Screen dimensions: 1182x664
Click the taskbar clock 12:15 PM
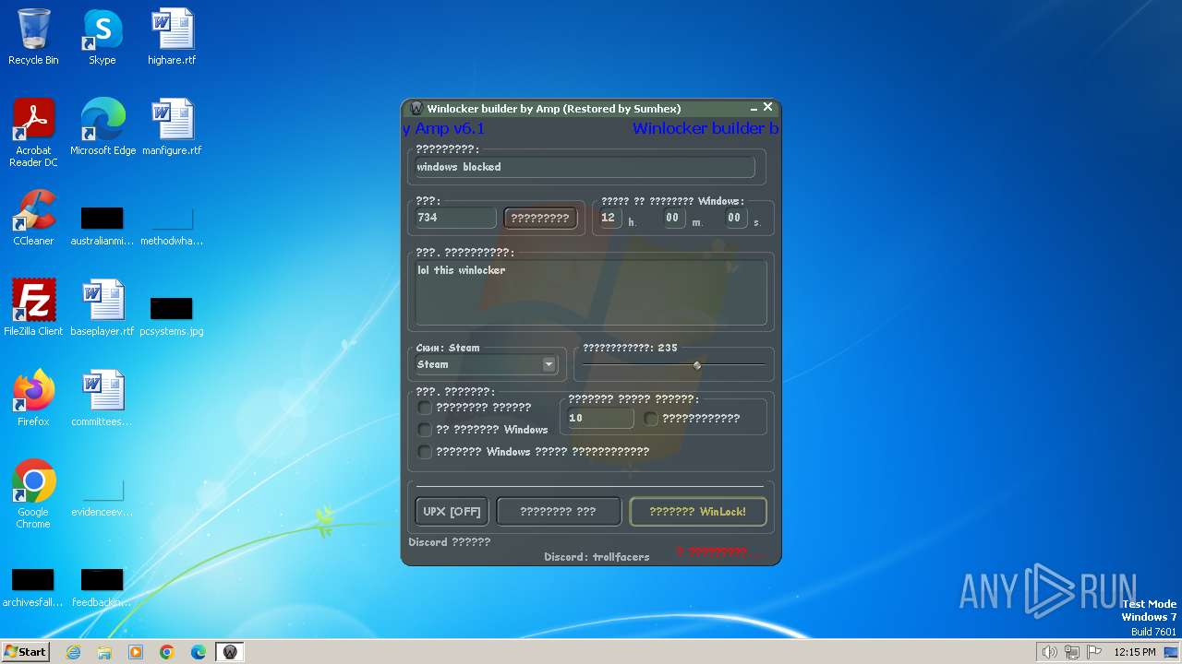click(1135, 652)
